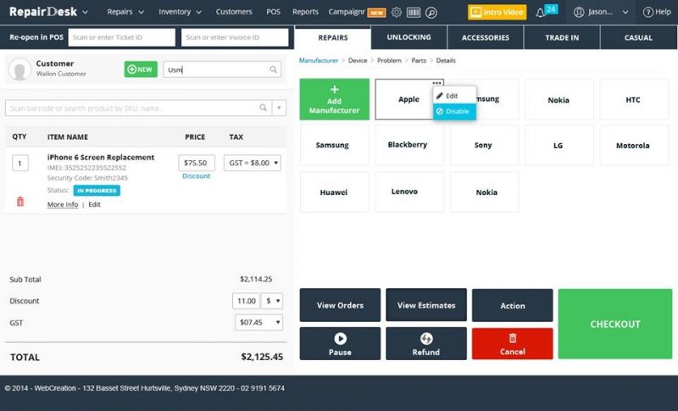This screenshot has width=678, height=411.
Task: Click the product search magnifier icon
Action: 263,108
